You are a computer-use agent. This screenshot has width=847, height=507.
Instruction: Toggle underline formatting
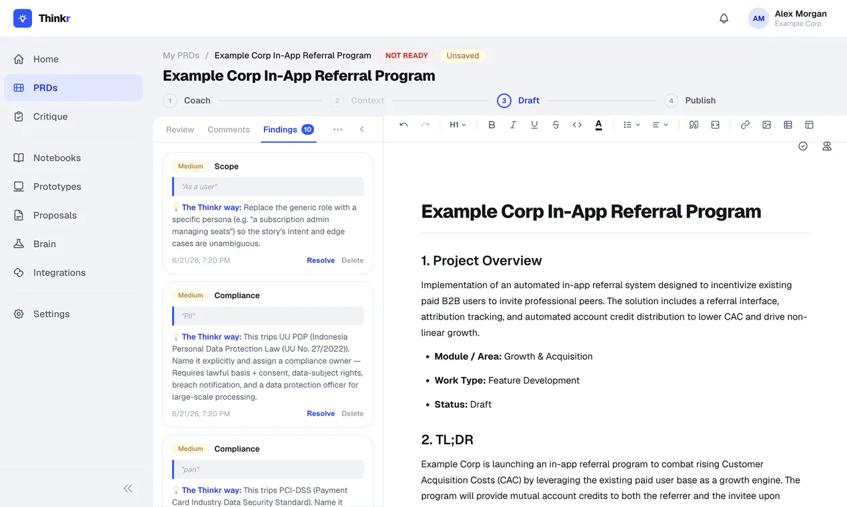[534, 125]
